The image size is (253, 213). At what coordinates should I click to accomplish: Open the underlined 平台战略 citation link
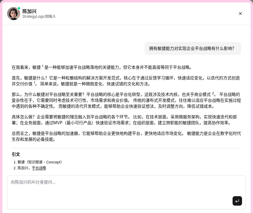(39, 168)
